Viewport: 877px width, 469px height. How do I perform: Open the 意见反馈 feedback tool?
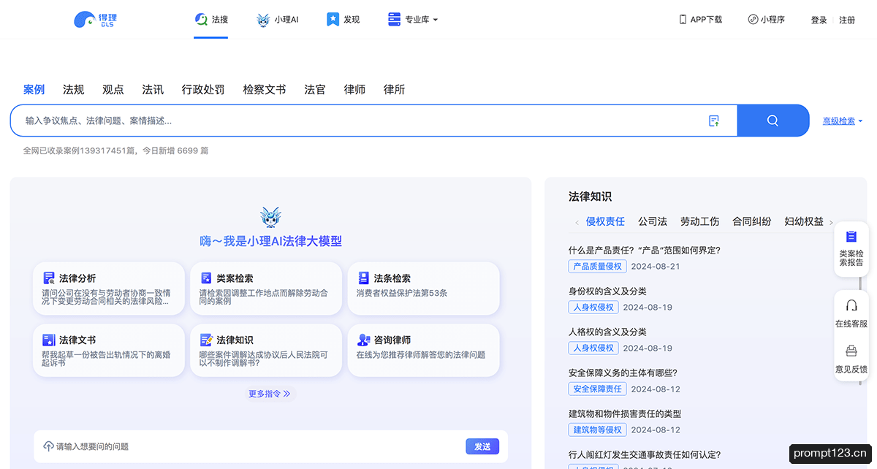(x=851, y=359)
